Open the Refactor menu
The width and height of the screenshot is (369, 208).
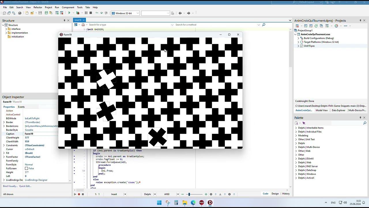[x=38, y=7]
